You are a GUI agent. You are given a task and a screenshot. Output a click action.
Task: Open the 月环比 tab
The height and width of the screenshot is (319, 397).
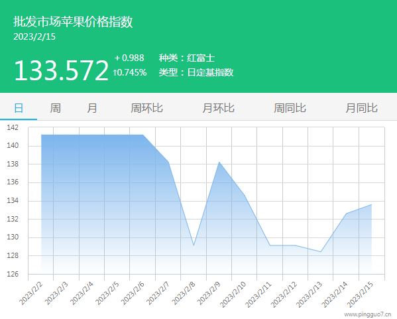tap(218, 108)
